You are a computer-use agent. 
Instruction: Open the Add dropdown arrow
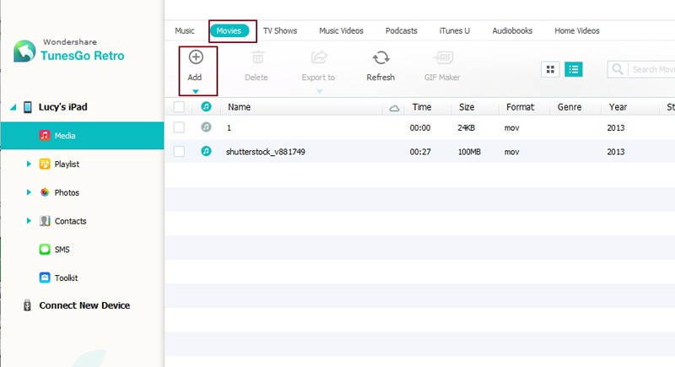[x=196, y=91]
